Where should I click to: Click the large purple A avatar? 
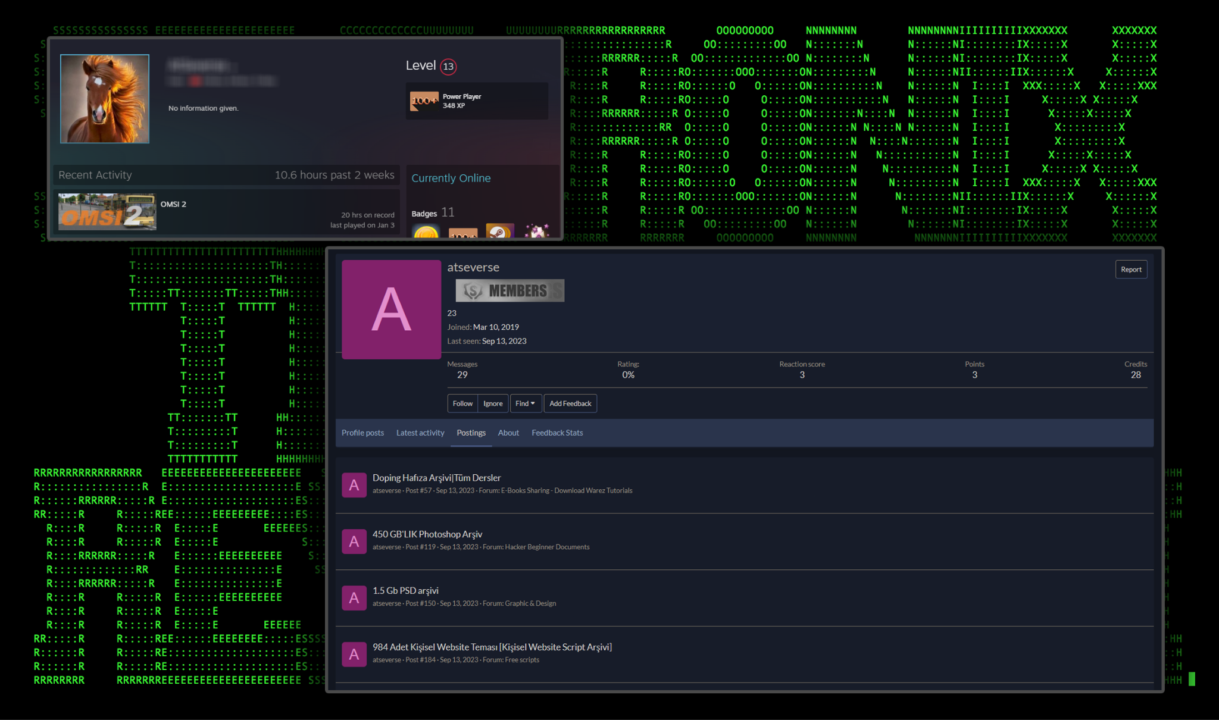(x=391, y=309)
